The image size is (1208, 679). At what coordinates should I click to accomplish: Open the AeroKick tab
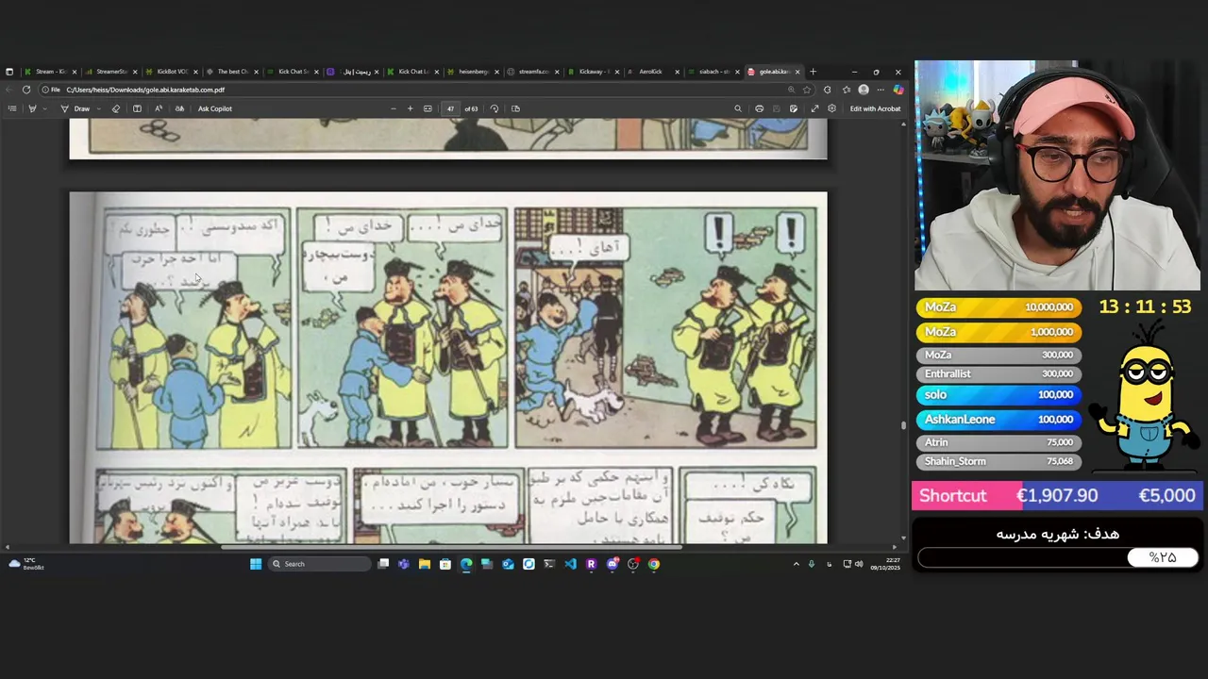pyautogui.click(x=653, y=72)
